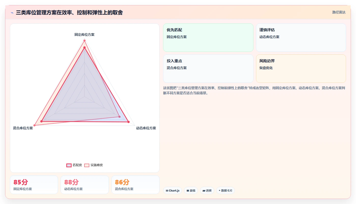Click the 表格 chip

pyautogui.click(x=191, y=191)
